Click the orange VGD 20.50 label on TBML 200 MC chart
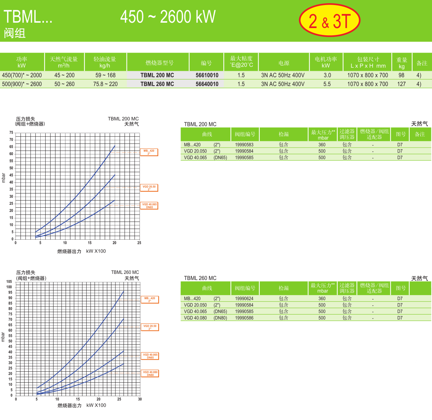This screenshot has width=432, height=420. pos(149,188)
